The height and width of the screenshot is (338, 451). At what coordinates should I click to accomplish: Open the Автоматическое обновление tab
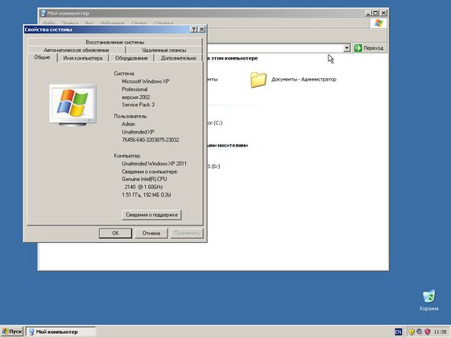pyautogui.click(x=77, y=50)
